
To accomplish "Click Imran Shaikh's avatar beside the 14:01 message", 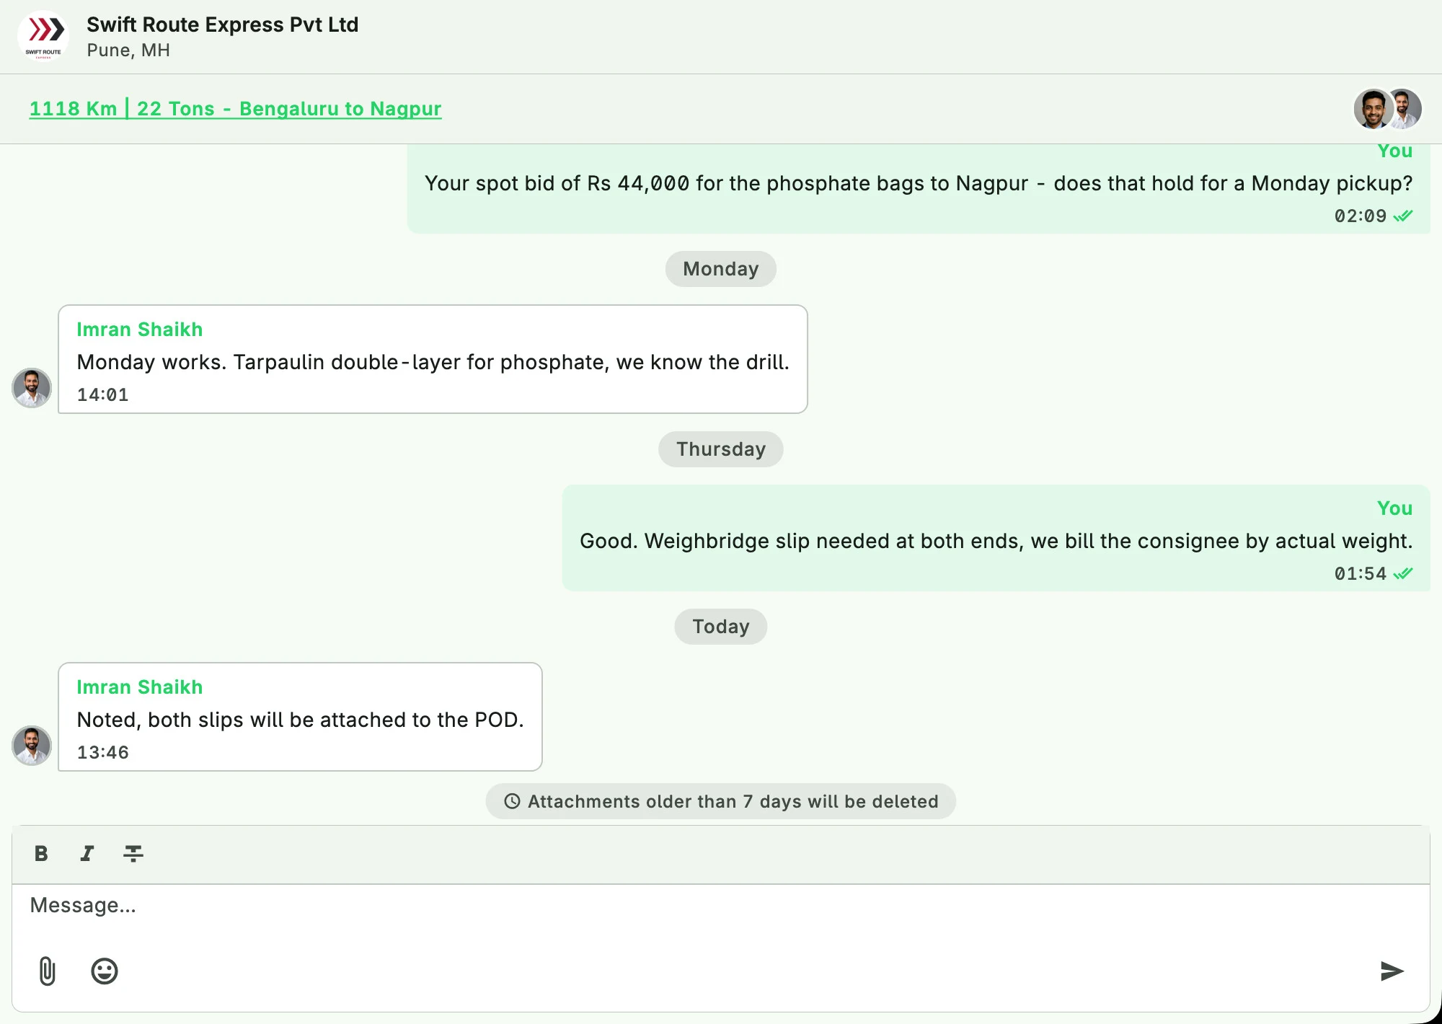I will (x=32, y=388).
